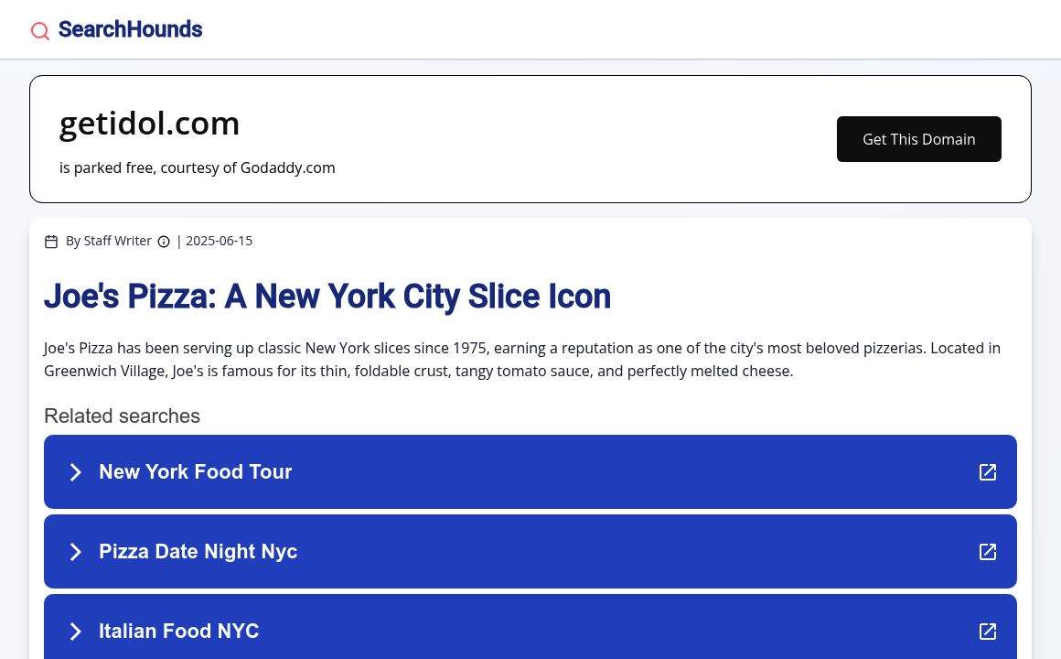Expand the Pizza Date Night Nyc chevron
The image size is (1061, 659).
coord(76,552)
